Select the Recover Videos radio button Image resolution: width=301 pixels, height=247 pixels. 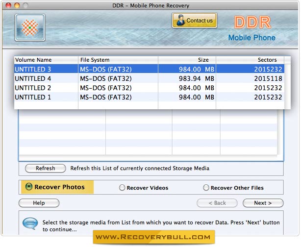(122, 188)
